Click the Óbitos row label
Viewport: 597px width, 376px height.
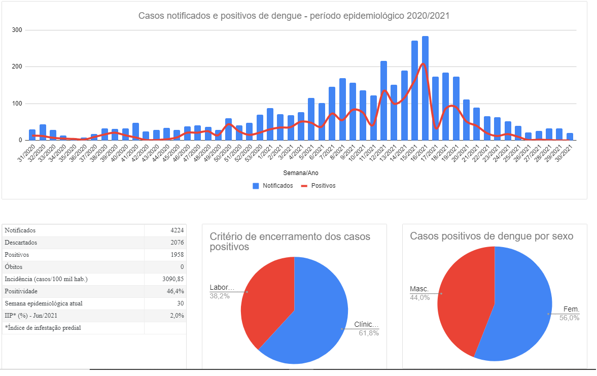pos(13,267)
